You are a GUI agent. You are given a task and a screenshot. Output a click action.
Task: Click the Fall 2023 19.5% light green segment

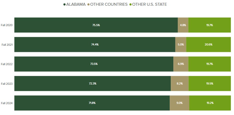click(210, 83)
